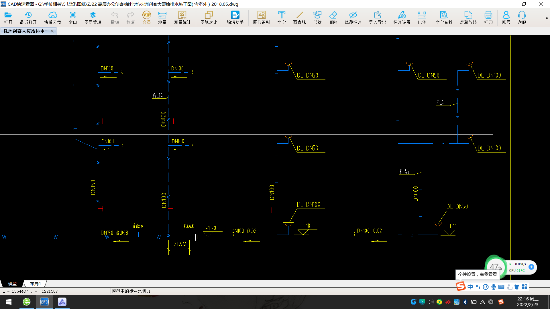The height and width of the screenshot is (309, 550).
Task: Click the 个性设置，点我看看 tooltip
Action: coord(478,274)
